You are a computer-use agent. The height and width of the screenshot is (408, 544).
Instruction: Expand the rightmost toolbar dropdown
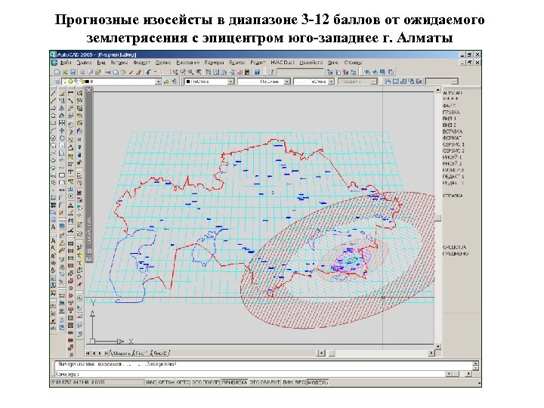(454, 82)
